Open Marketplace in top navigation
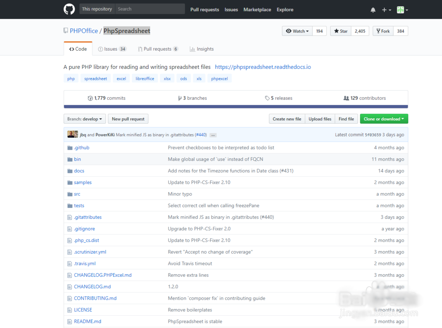The image size is (442, 328). [x=257, y=9]
